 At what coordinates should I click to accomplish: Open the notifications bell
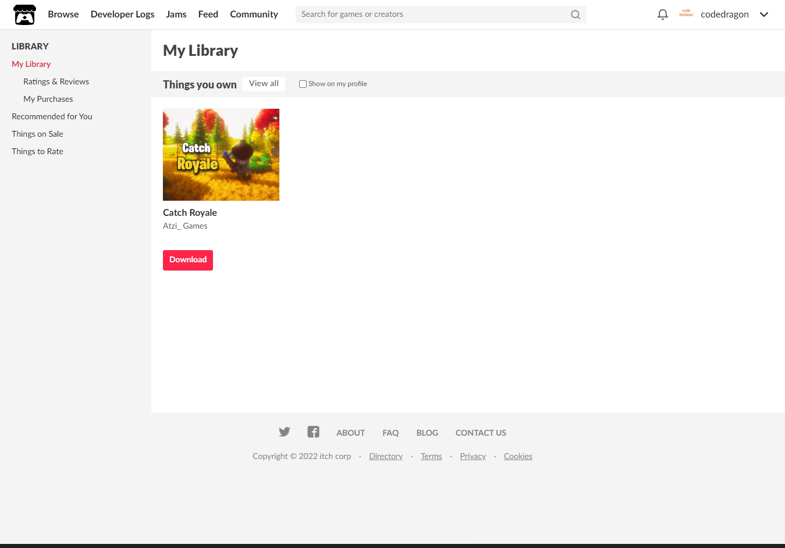click(662, 15)
